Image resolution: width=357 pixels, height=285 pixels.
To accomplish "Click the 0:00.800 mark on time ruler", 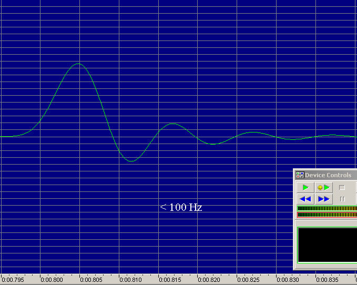I will pyautogui.click(x=52, y=280).
